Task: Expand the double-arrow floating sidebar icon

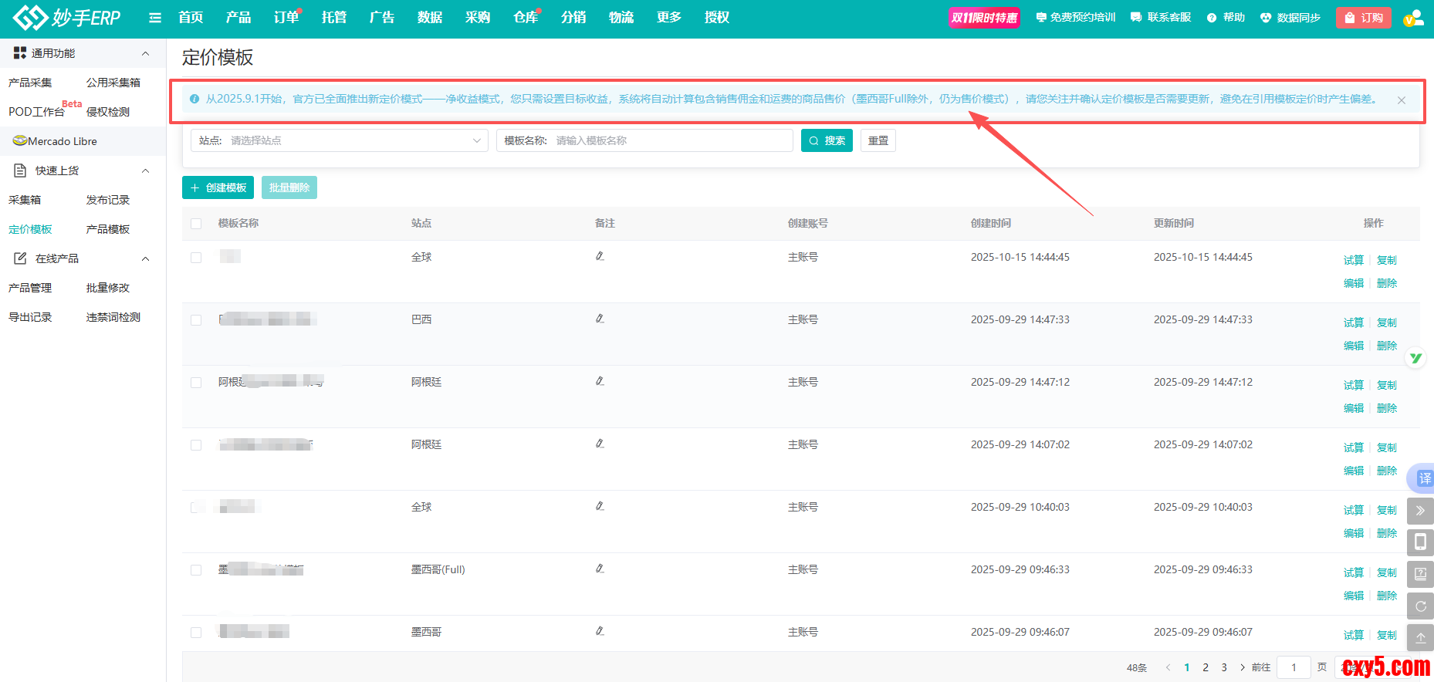Action: pos(1420,511)
